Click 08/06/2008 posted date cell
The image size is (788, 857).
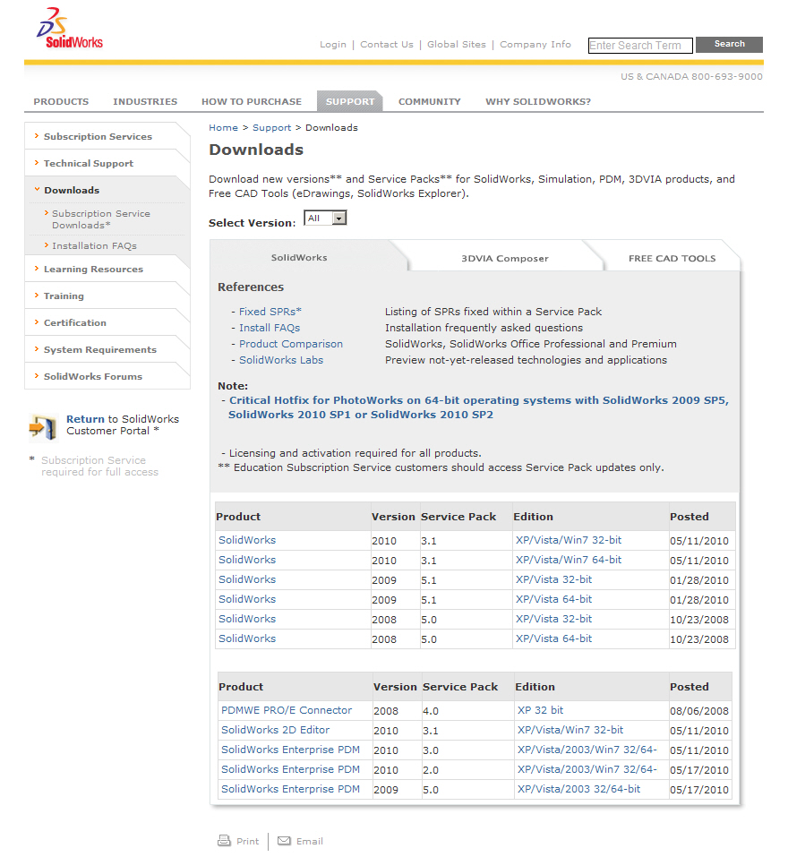pos(699,710)
